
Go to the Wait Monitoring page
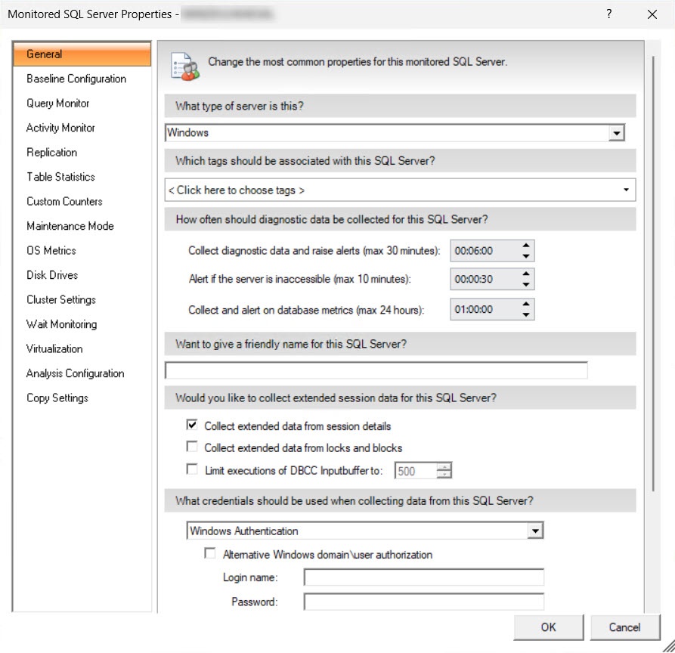coord(61,324)
